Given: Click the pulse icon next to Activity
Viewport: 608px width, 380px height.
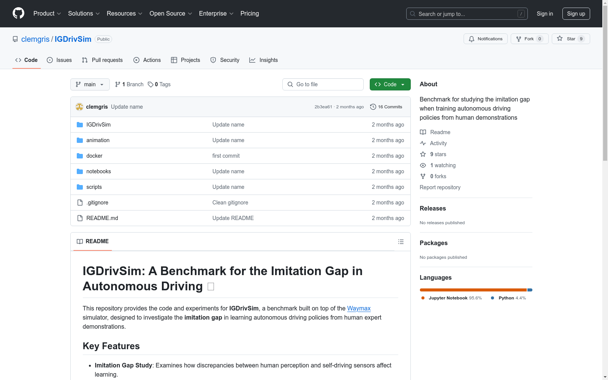Looking at the screenshot, I should coord(423,143).
